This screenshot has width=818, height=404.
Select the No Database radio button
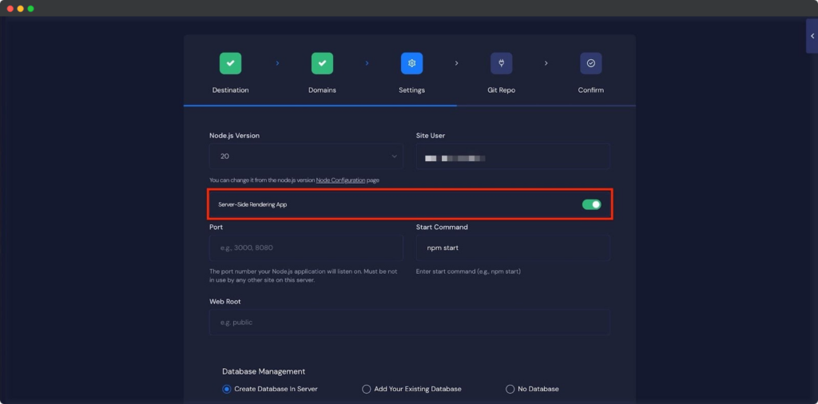tap(510, 389)
